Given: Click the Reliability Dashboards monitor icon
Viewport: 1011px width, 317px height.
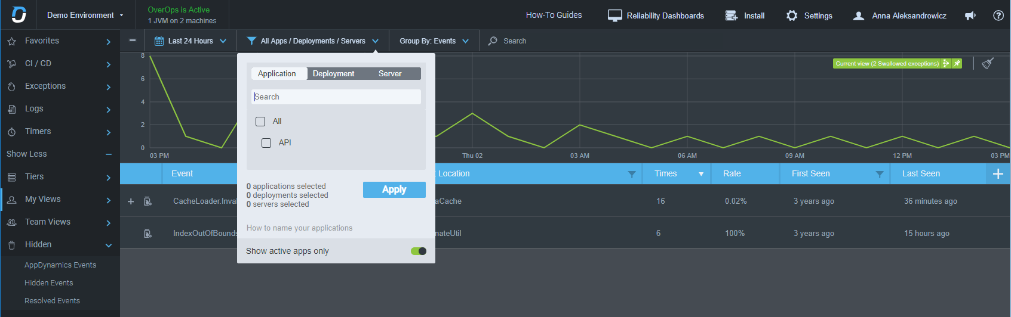Looking at the screenshot, I should (x=614, y=15).
